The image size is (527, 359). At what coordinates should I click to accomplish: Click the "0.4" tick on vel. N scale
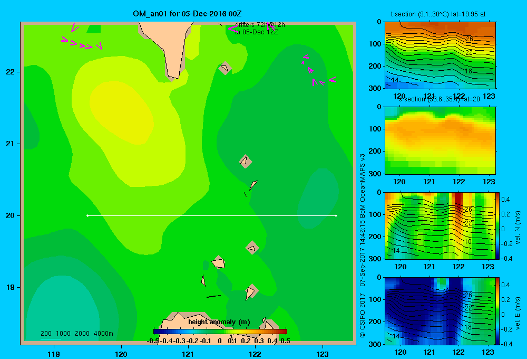click(505, 200)
